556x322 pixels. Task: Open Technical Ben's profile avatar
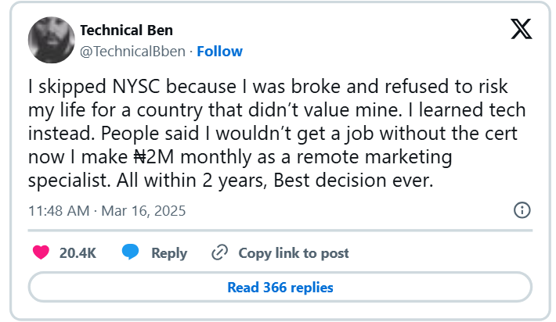click(x=51, y=41)
